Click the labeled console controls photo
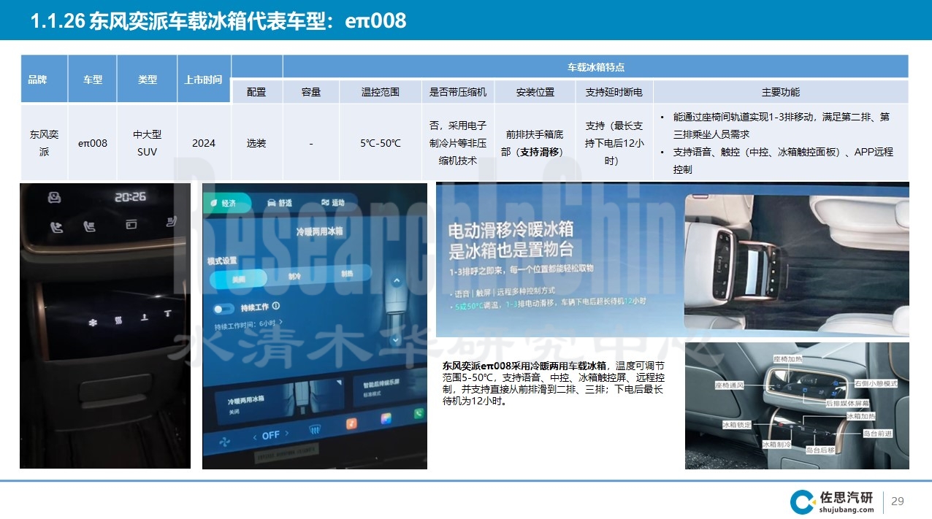The image size is (932, 519). (797, 406)
